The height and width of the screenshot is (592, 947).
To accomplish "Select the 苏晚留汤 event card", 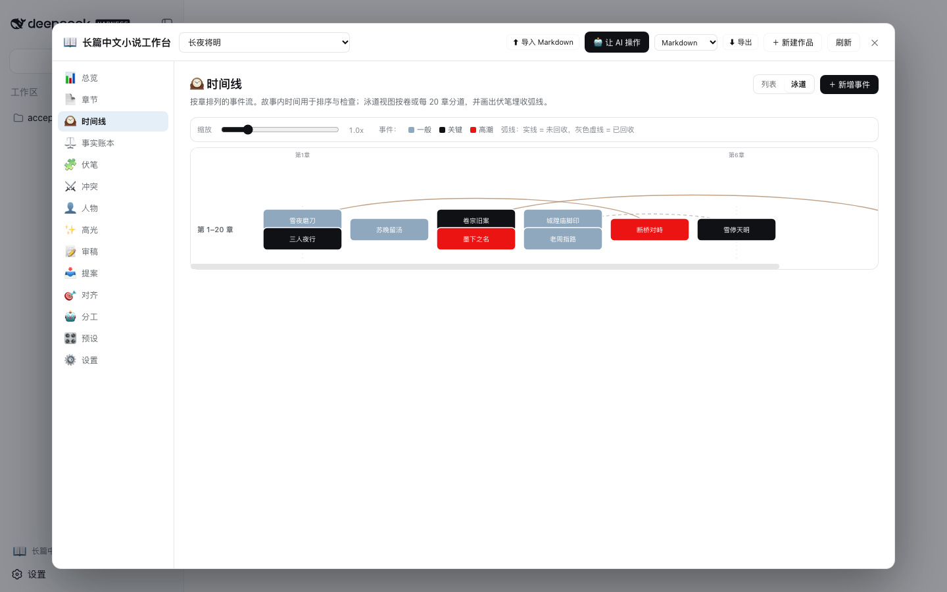I will [x=389, y=230].
